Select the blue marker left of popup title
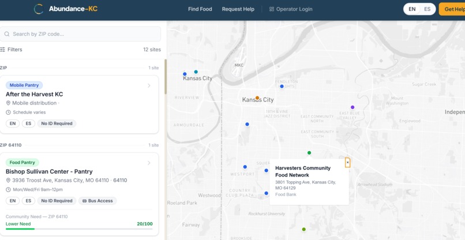 [x=267, y=171]
